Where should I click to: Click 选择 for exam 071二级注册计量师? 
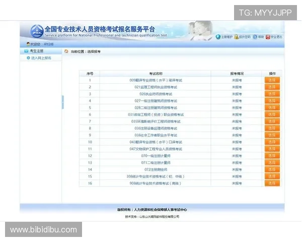(272, 162)
